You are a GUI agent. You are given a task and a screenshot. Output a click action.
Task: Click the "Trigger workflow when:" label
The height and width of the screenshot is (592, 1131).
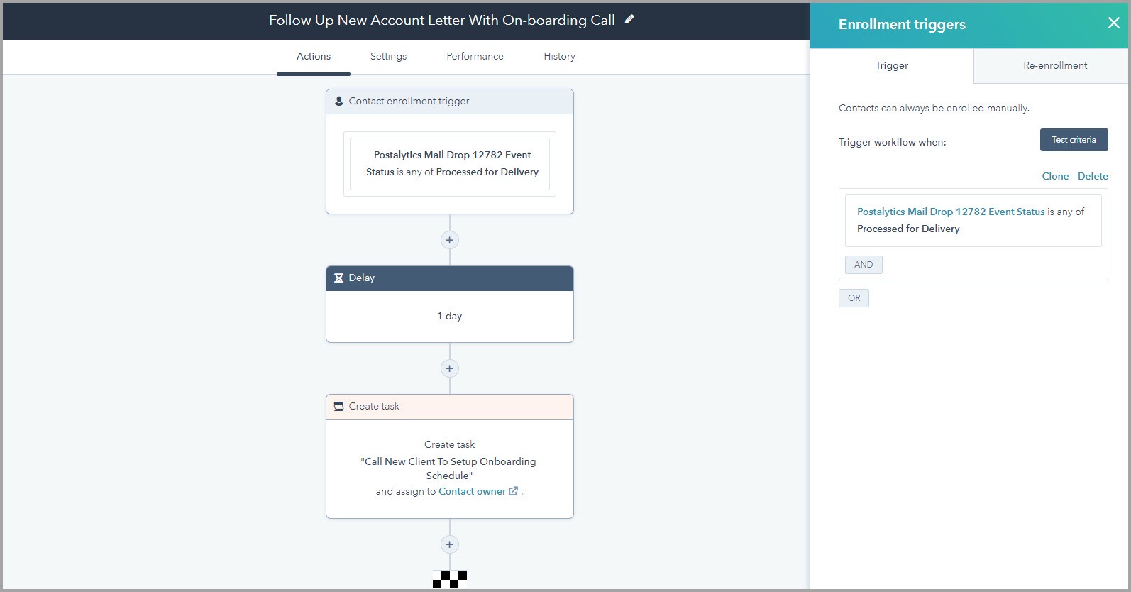click(x=892, y=142)
